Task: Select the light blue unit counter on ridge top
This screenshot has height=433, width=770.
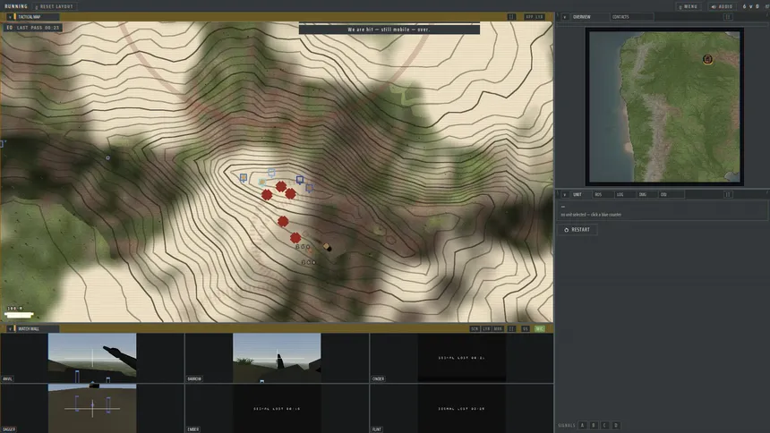Action: tap(271, 173)
